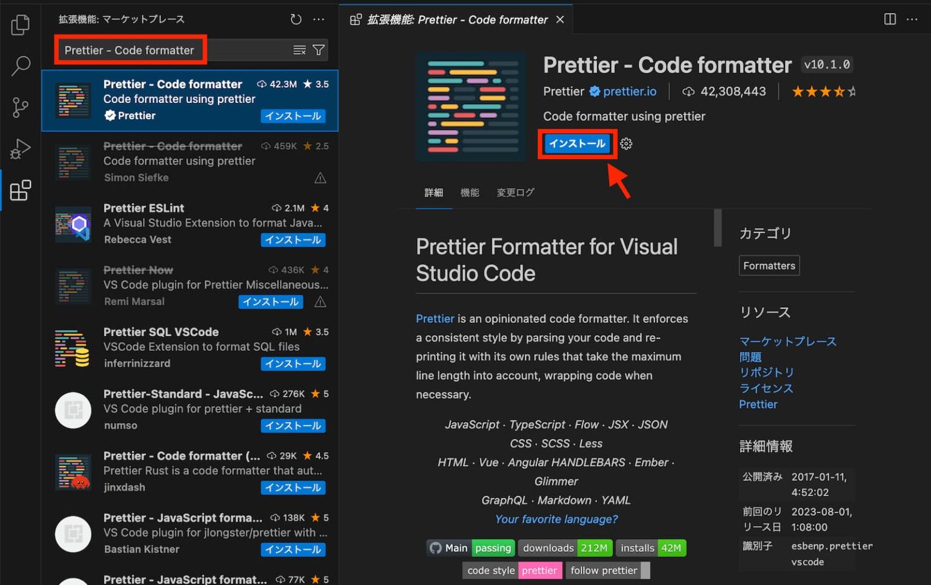Switch to the 変更ログ tab

tap(515, 192)
